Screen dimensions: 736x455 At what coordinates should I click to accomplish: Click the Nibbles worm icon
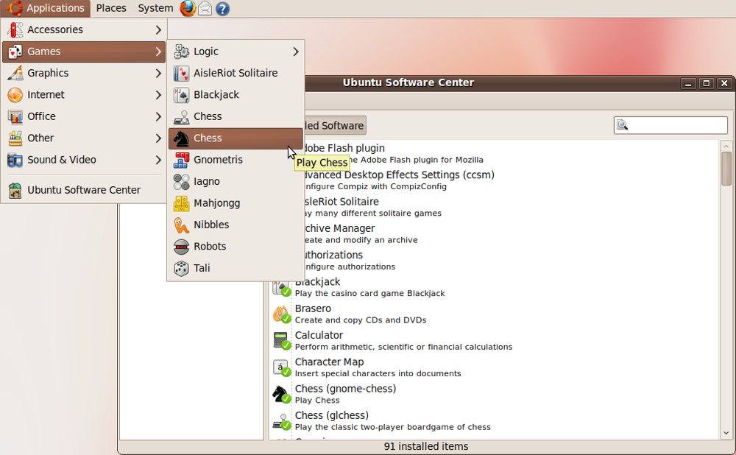181,225
